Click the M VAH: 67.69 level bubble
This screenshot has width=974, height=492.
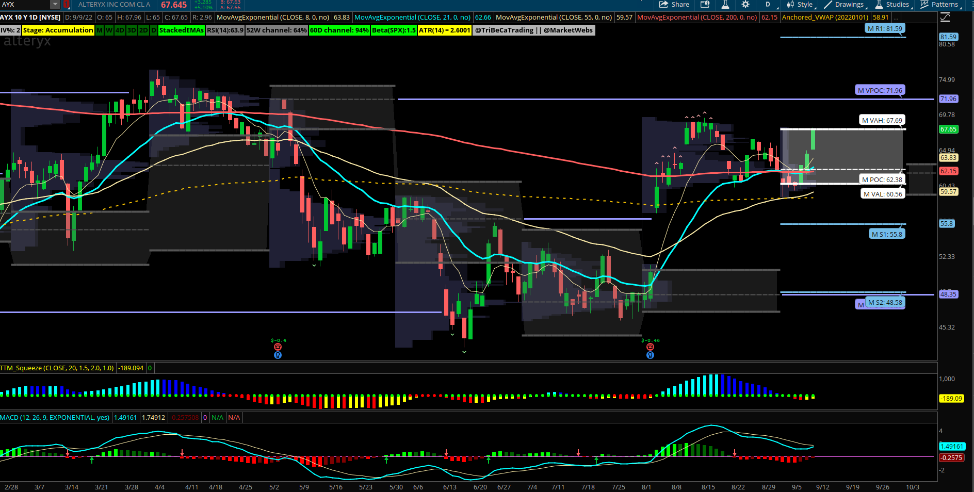coord(882,120)
